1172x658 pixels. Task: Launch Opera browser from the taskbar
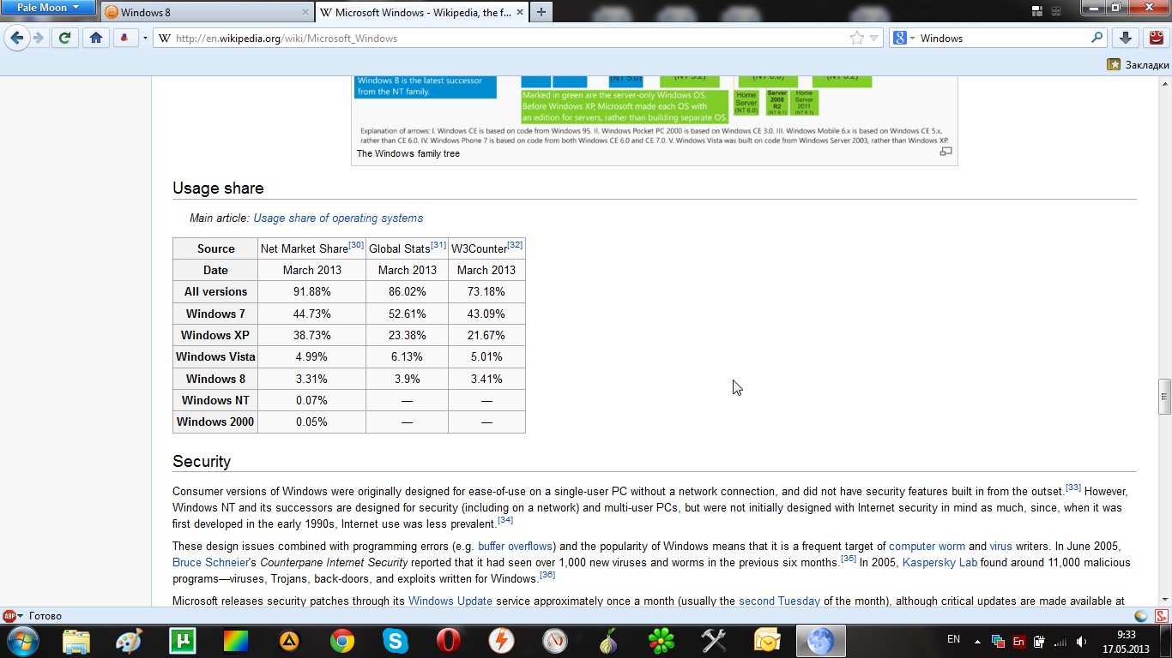pos(449,640)
